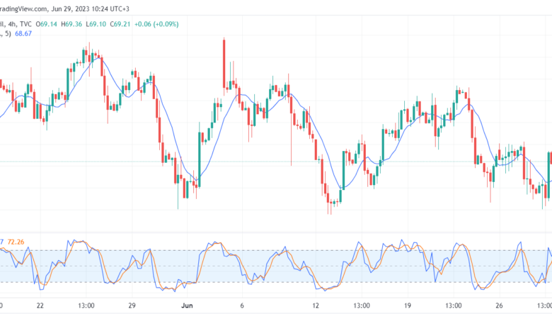This screenshot has width=552, height=333.
Task: Click the tallest red candle spike in early June
Action: click(224, 64)
